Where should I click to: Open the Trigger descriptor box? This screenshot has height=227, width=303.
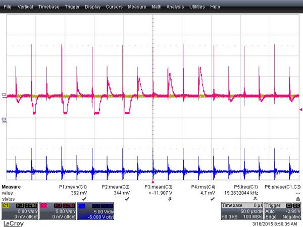click(x=283, y=211)
